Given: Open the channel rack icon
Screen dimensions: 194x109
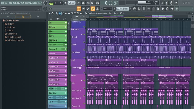Looking at the screenshot, I should click(x=144, y=9).
